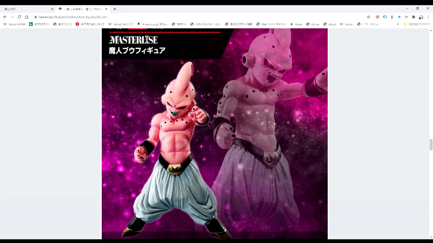The image size is (433, 243).
Task: Open the Yahoo!ショッピング bookmark
Action: 121,24
